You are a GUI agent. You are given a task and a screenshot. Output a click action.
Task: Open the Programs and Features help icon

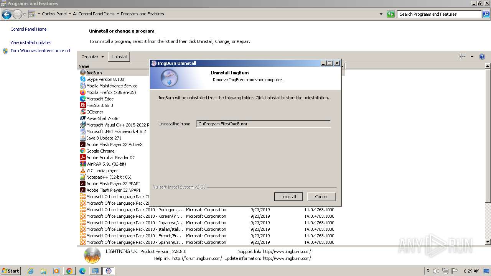482,57
